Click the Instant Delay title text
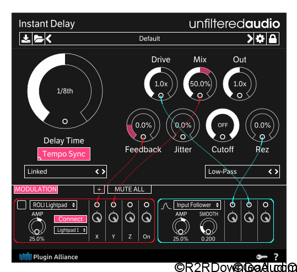The width and height of the screenshot is (297, 272). (47, 24)
